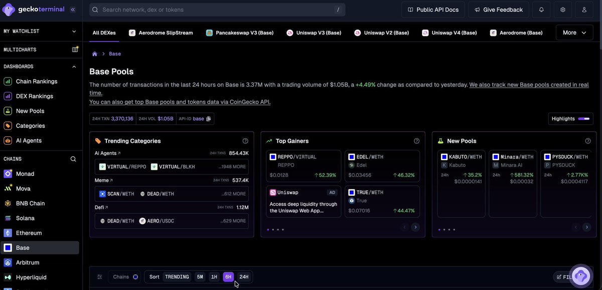Viewport: 602px width, 290px height.
Task: Expand 612 MORE in Meme
Action: (234, 194)
